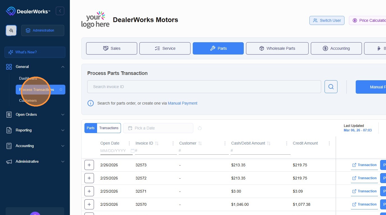Sort by Invoice ID using sort arrows
386x215 pixels.
point(157,143)
